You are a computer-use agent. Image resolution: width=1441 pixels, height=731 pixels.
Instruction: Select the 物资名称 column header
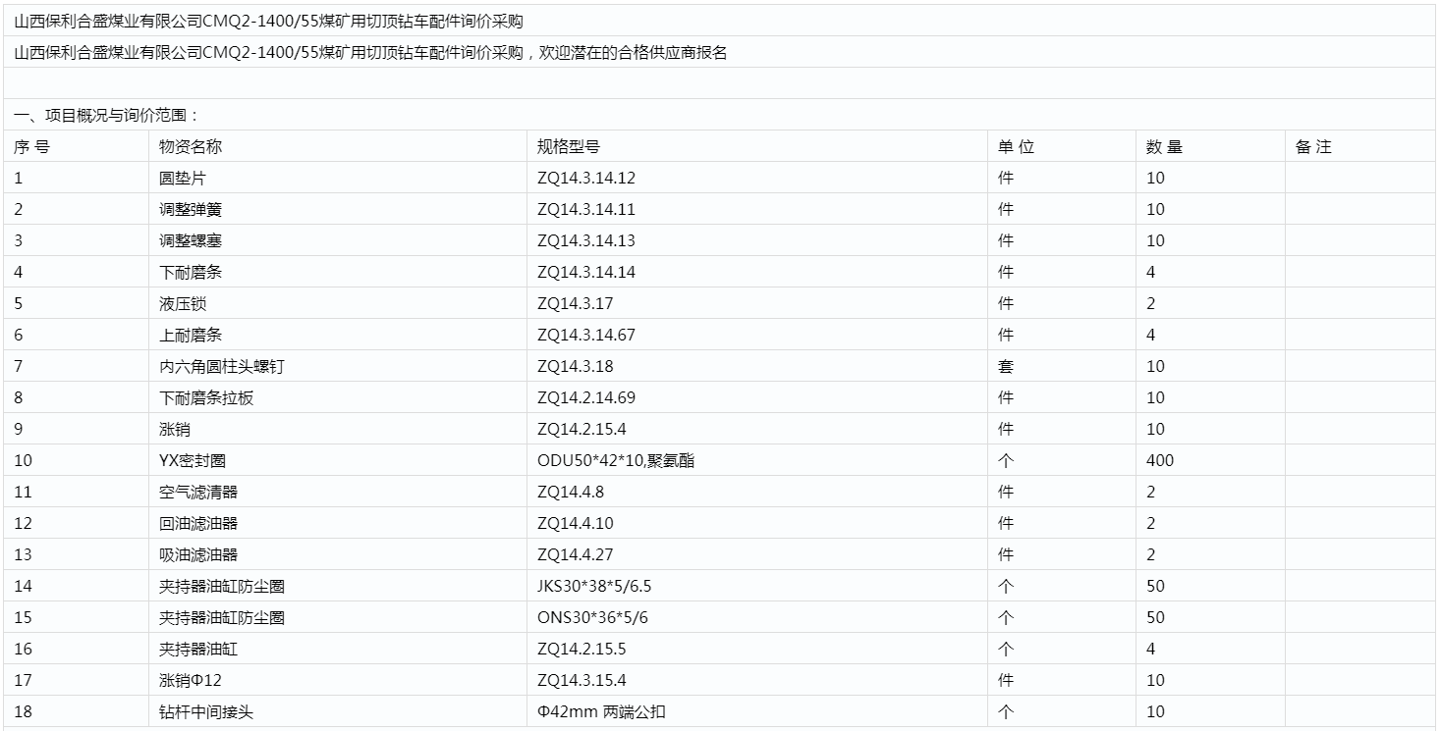click(x=191, y=147)
